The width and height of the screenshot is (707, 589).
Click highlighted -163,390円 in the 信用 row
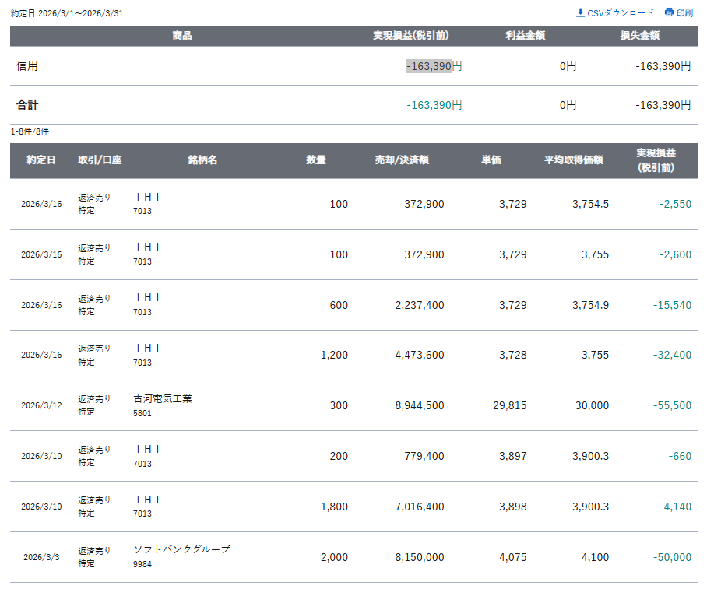[429, 66]
